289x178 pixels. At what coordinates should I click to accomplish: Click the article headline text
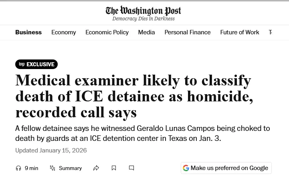point(134,97)
